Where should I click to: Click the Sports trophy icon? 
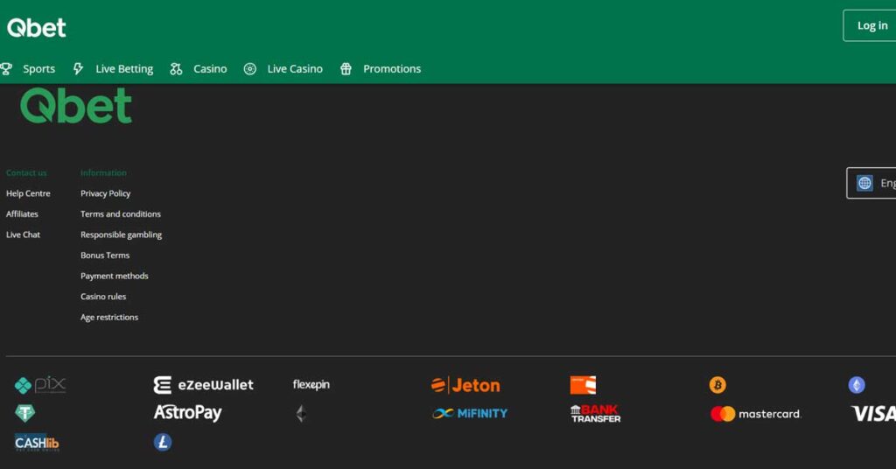pyautogui.click(x=6, y=69)
